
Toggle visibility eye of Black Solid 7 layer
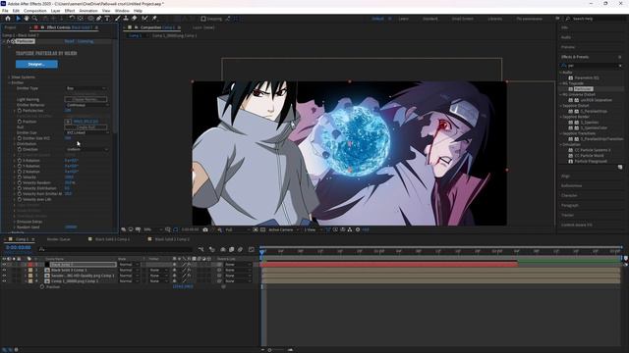[x=4, y=265]
